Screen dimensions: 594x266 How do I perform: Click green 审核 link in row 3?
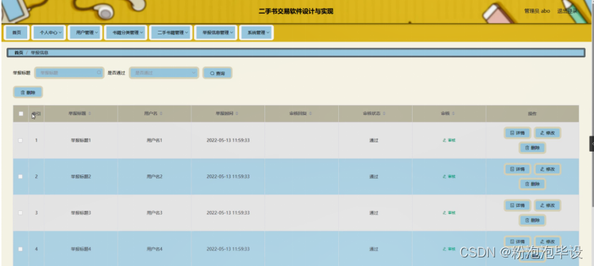coord(449,212)
